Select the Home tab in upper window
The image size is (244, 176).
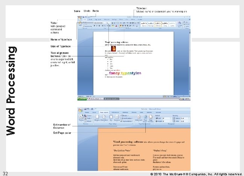[x=85, y=20]
